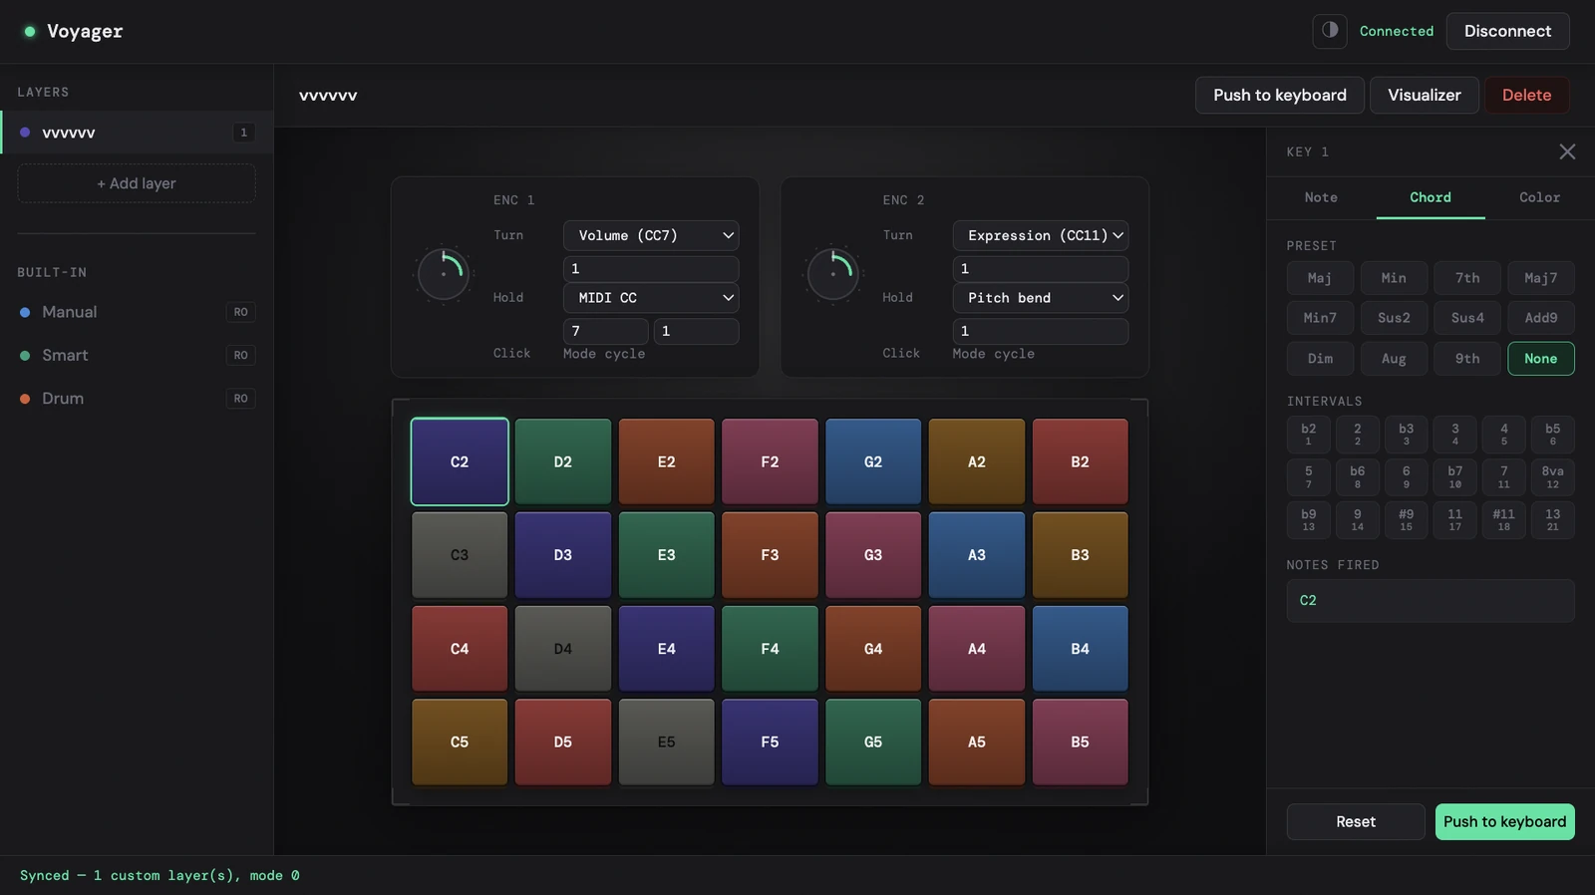1595x895 pixels.
Task: Select the Maj chord preset
Action: [1320, 278]
